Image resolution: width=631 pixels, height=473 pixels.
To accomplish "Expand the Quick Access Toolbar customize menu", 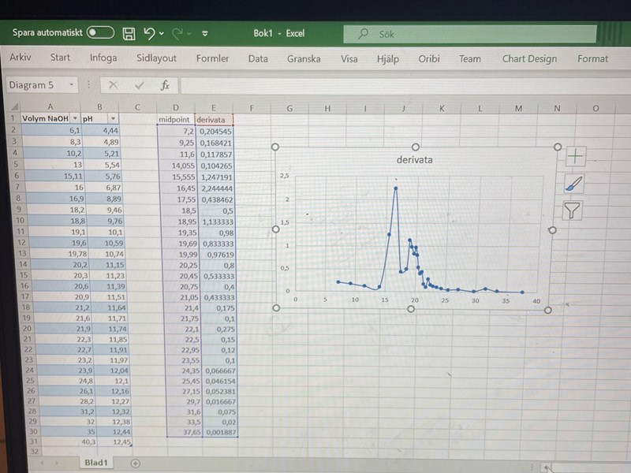I will click(205, 34).
